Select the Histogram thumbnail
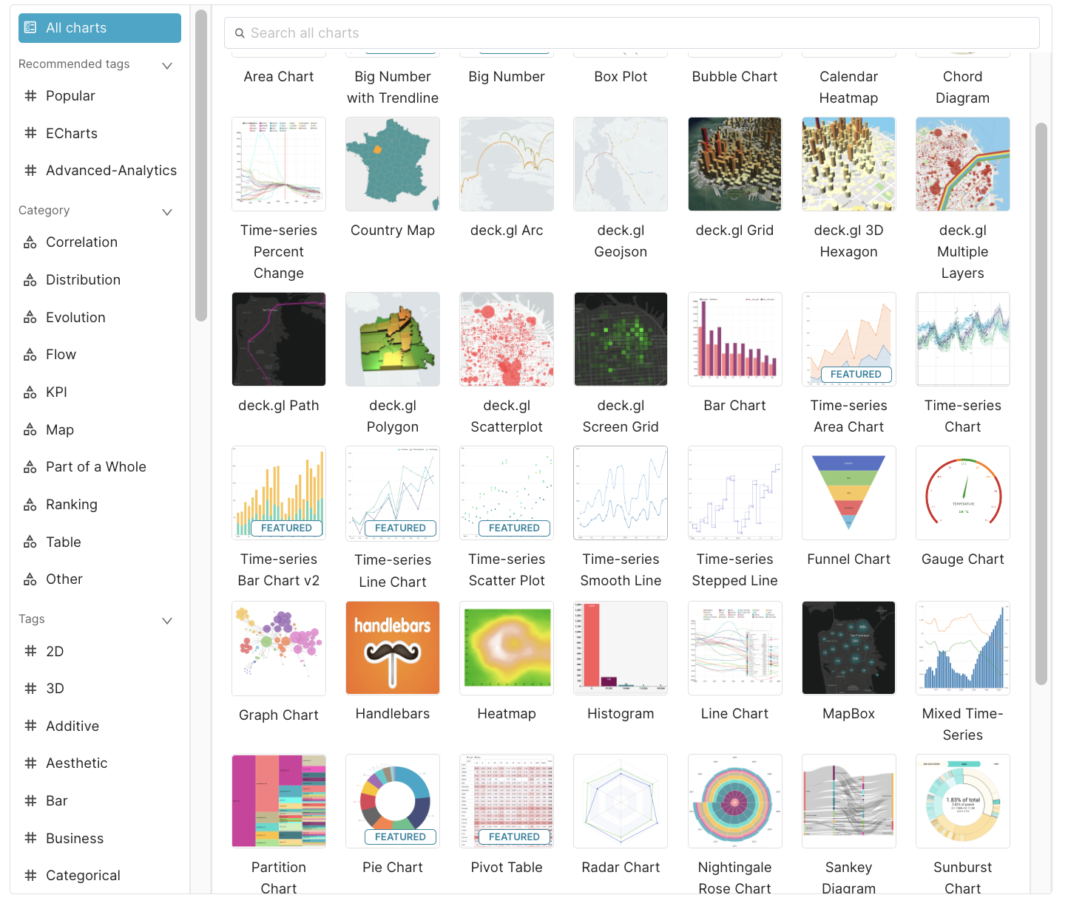1068x909 pixels. click(621, 648)
